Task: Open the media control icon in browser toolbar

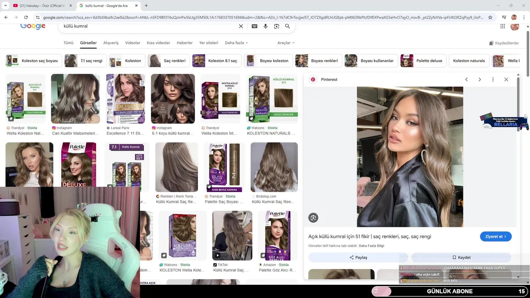Action: click(504, 17)
